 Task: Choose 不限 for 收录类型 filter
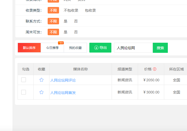pyautogui.click(x=53, y=10)
